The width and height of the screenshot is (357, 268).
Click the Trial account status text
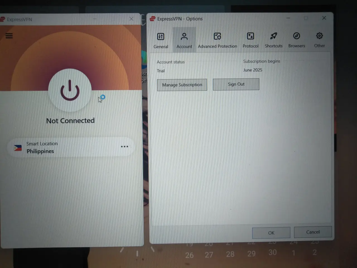point(161,71)
